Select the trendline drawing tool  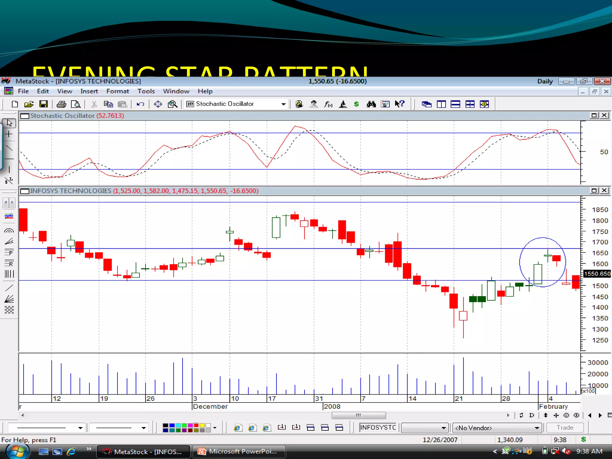tap(9, 148)
